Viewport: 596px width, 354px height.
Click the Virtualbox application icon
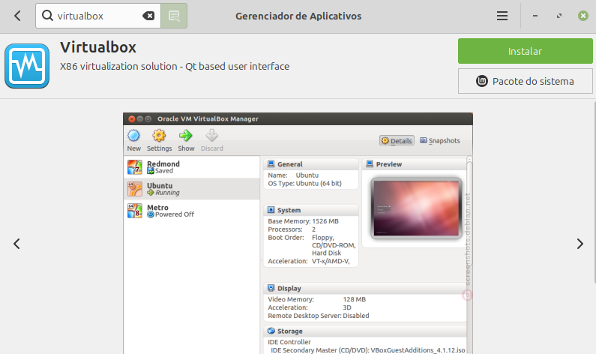[x=27, y=67]
